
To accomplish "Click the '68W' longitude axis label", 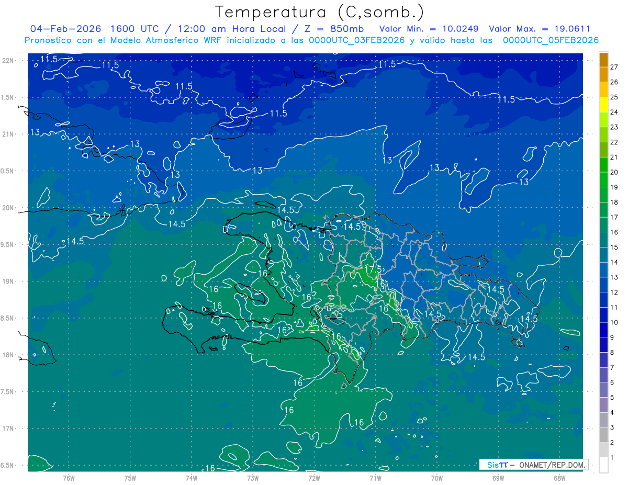I will pyautogui.click(x=559, y=478).
